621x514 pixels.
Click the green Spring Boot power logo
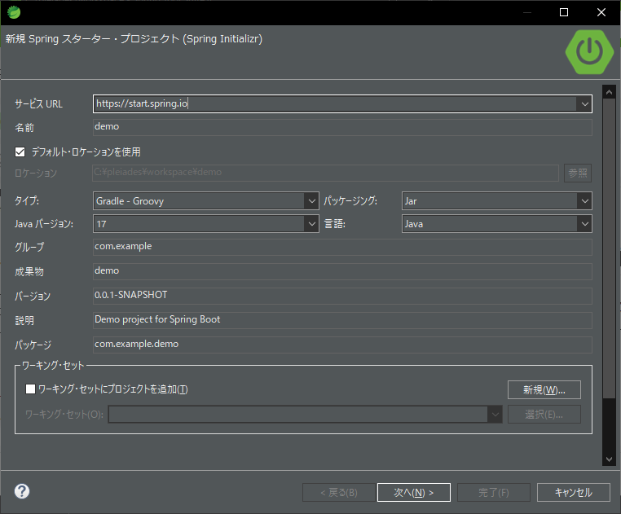[x=589, y=52]
